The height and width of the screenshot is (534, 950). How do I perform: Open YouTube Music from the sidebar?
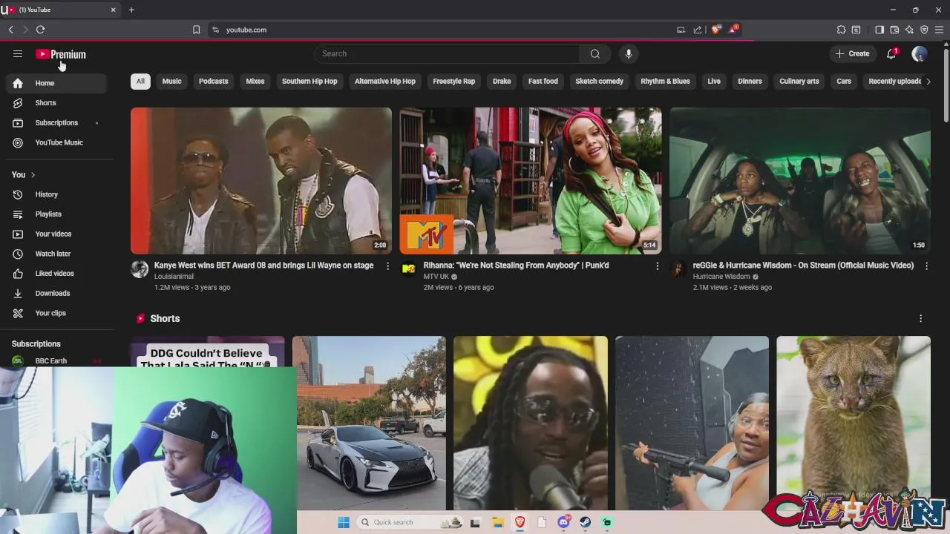click(56, 142)
